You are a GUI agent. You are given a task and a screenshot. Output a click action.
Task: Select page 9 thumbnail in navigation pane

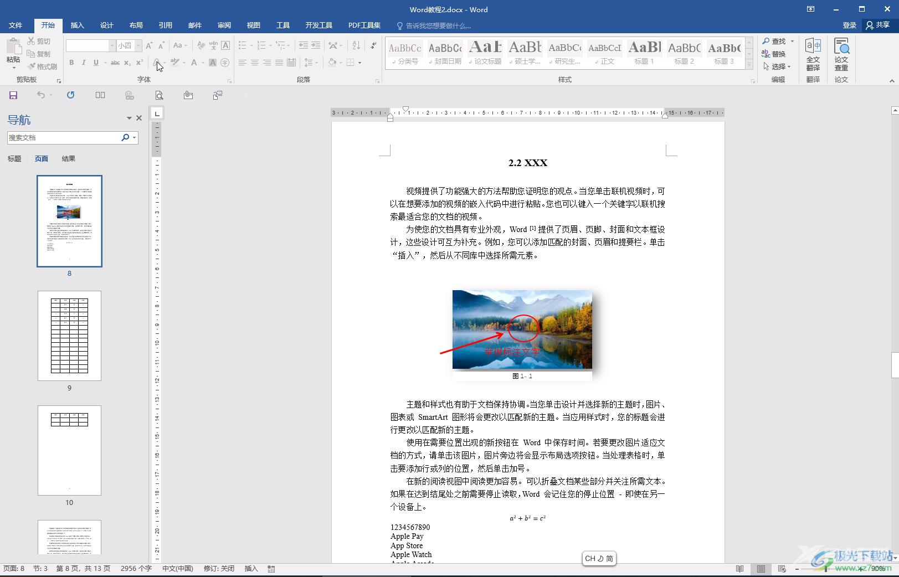pyautogui.click(x=69, y=336)
